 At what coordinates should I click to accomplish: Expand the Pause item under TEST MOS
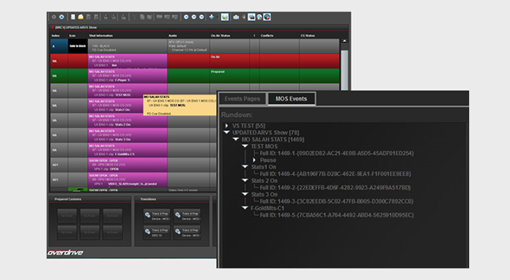(254, 160)
